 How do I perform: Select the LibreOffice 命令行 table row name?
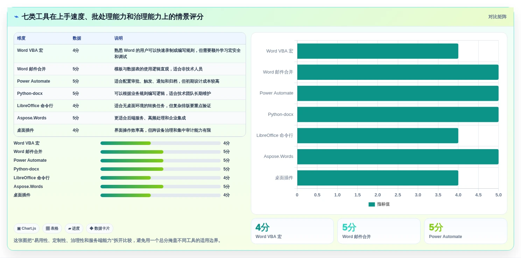pyautogui.click(x=35, y=106)
